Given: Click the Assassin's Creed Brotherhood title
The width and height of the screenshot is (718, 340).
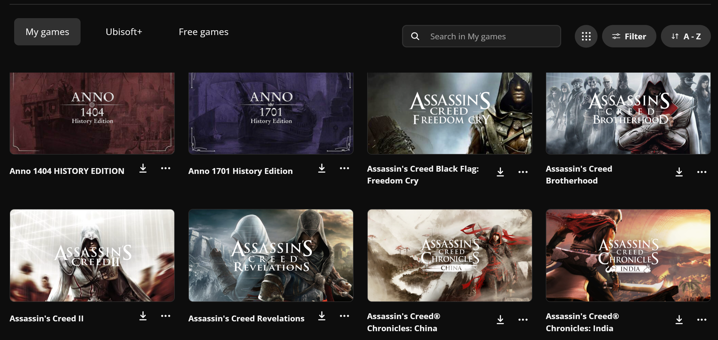Looking at the screenshot, I should point(579,175).
